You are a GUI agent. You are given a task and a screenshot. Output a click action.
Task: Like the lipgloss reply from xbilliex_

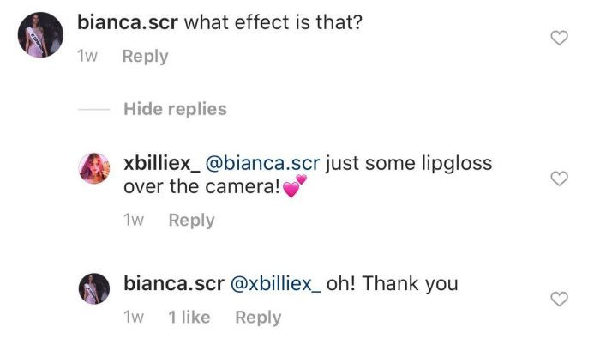pos(559,179)
